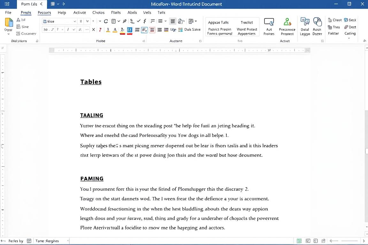Click the TAALING heading in document
Image resolution: width=368 pixels, height=245 pixels.
92,115
